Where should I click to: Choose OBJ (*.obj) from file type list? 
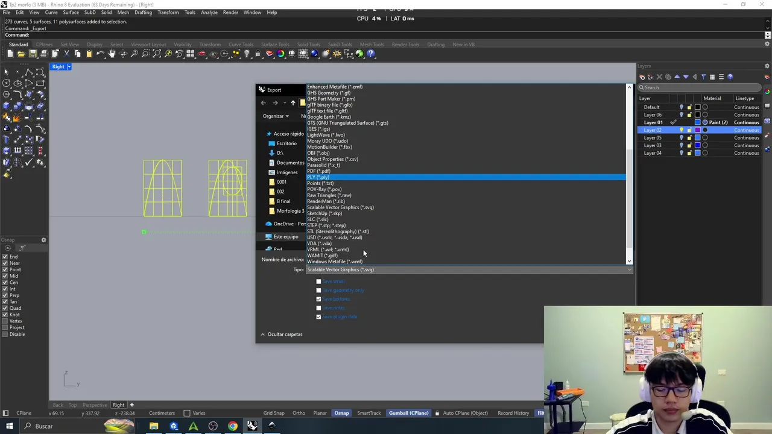click(x=318, y=153)
